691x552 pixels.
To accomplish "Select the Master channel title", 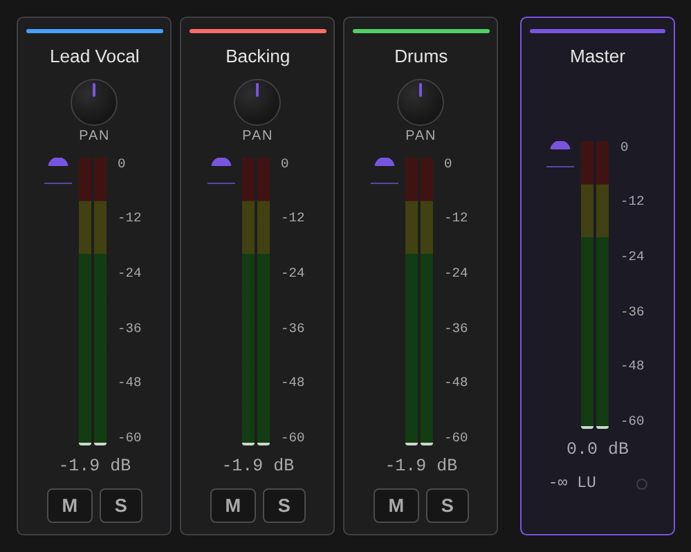I will pyautogui.click(x=597, y=57).
